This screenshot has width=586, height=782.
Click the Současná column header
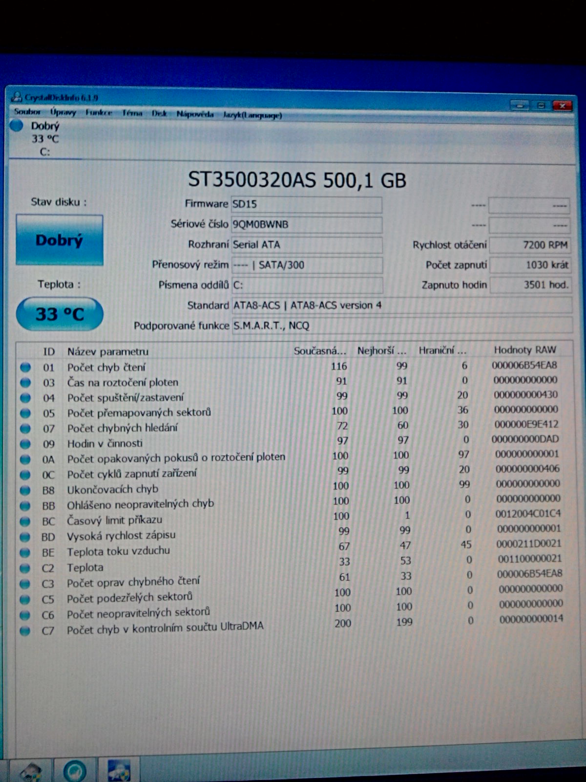point(320,351)
